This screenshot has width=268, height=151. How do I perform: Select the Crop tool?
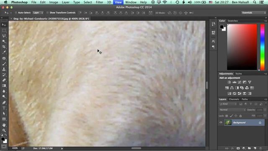[x=4, y=47]
